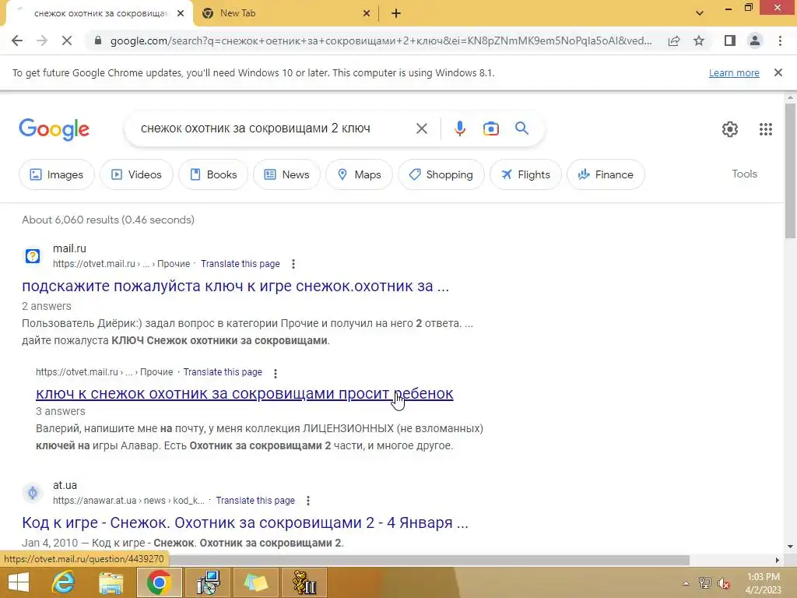Bookmark this page with the star
The height and width of the screenshot is (598, 797).
click(699, 40)
